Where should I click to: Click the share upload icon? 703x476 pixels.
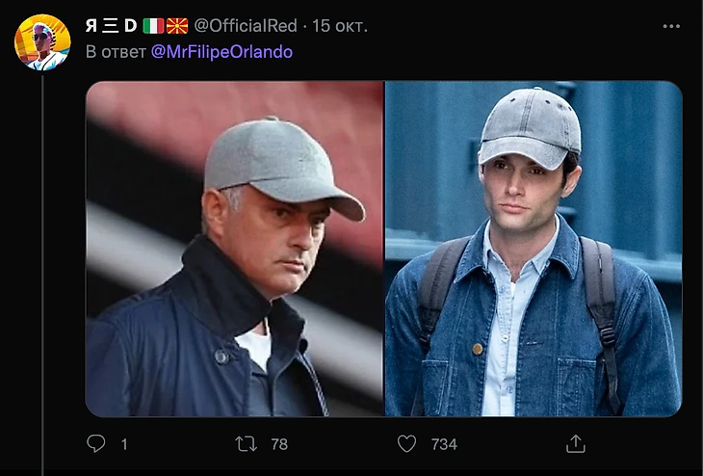(x=575, y=443)
